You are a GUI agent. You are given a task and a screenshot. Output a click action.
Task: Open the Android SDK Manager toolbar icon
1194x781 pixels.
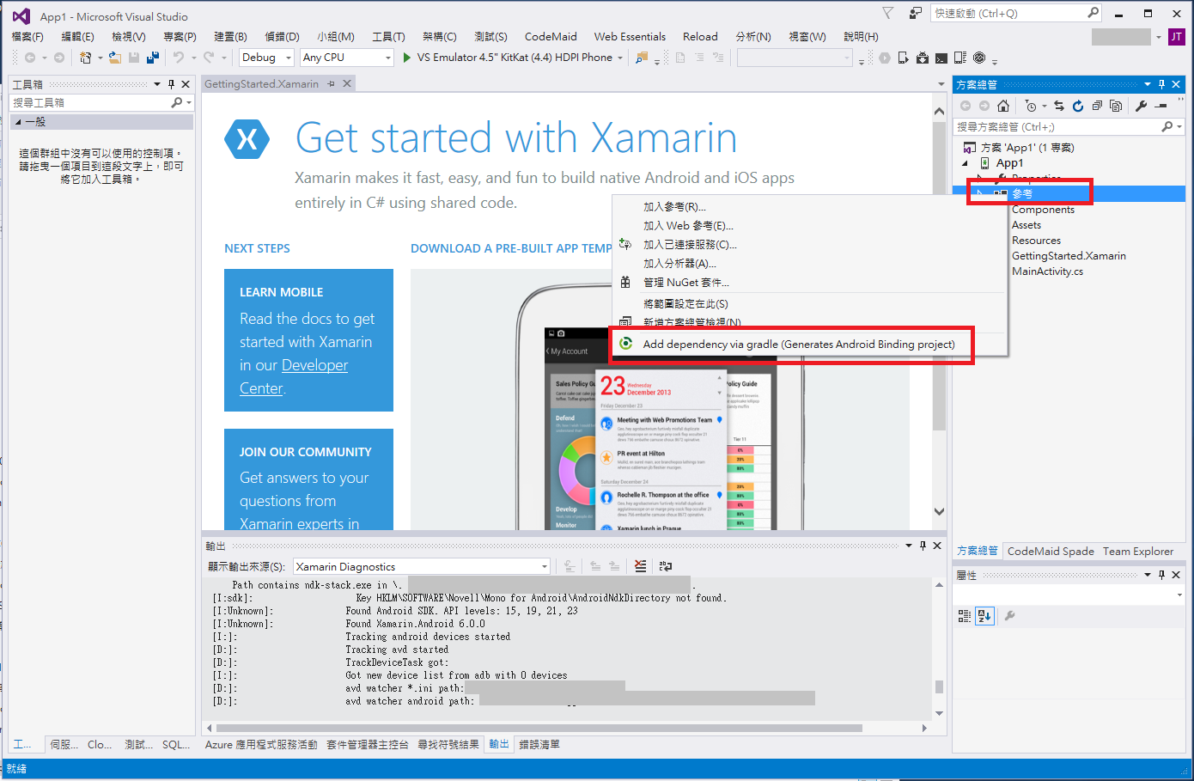point(923,58)
